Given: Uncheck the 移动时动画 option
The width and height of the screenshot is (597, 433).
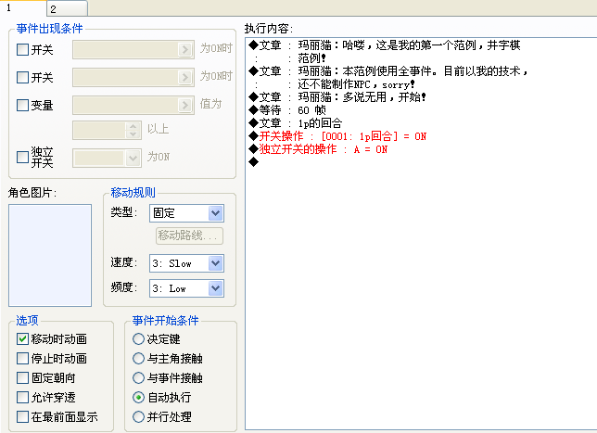Looking at the screenshot, I should (23, 339).
